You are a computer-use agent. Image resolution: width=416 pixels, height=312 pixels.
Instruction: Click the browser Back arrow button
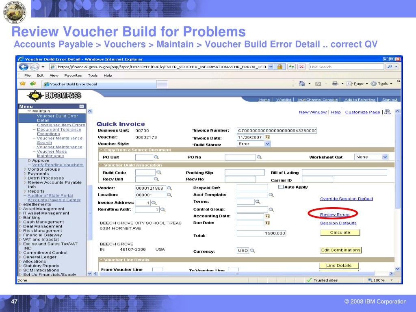pos(24,67)
